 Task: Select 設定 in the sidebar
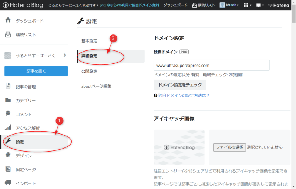pos(34,142)
